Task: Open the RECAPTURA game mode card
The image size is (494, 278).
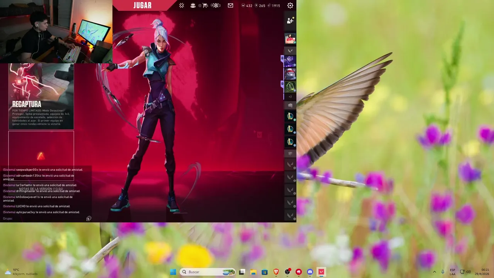Action: click(41, 96)
